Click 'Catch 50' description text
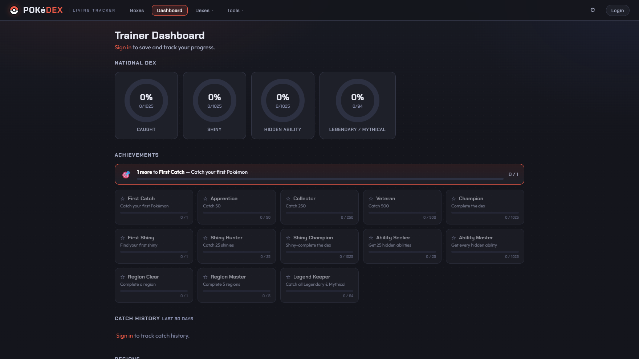Screen dimensions: 639x359 tap(212, 206)
